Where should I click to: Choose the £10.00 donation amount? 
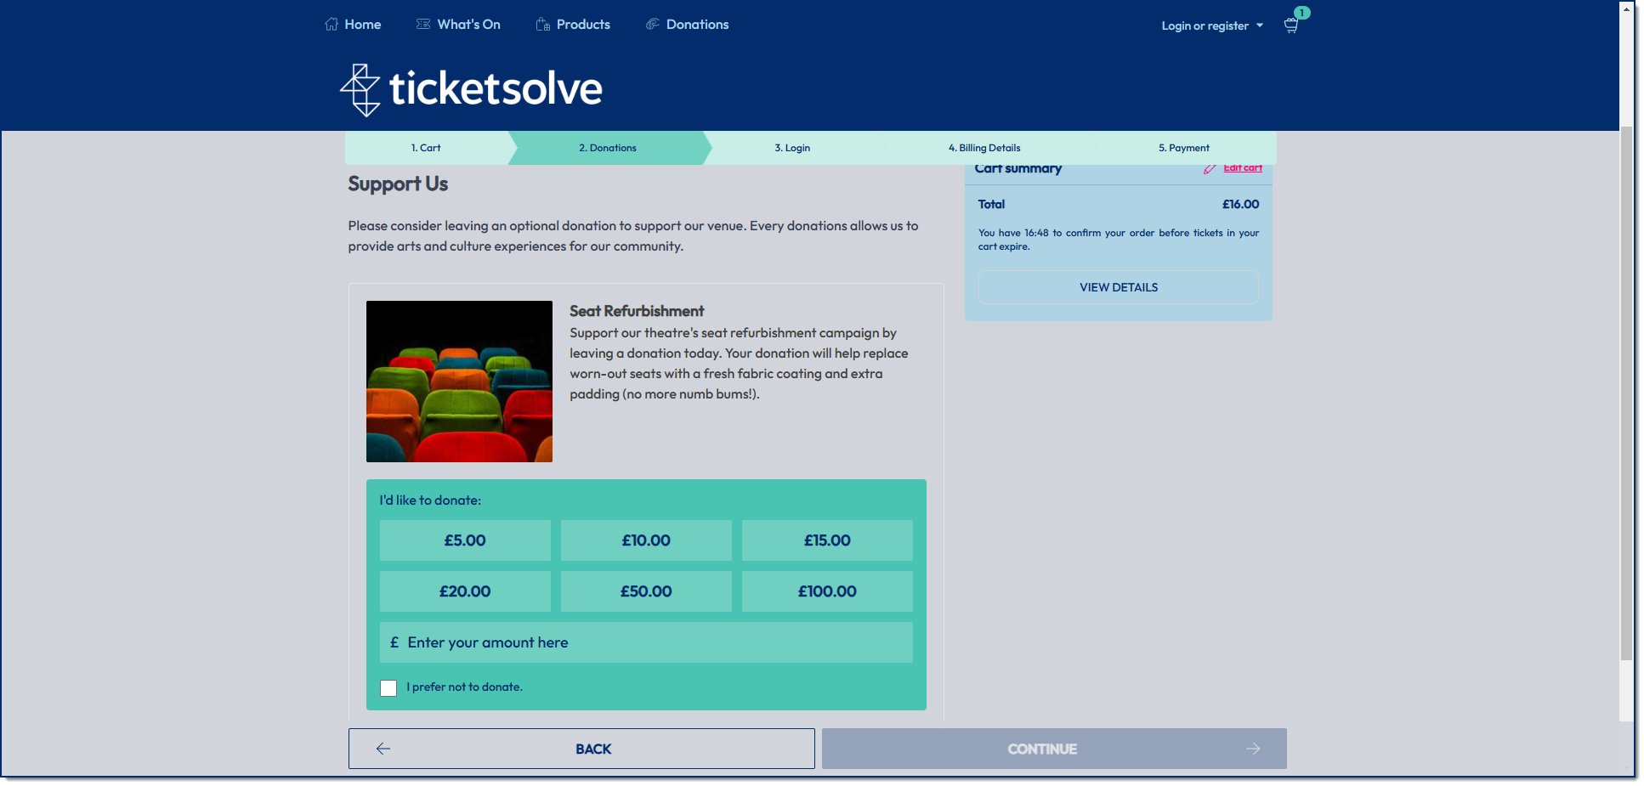pyautogui.click(x=646, y=540)
